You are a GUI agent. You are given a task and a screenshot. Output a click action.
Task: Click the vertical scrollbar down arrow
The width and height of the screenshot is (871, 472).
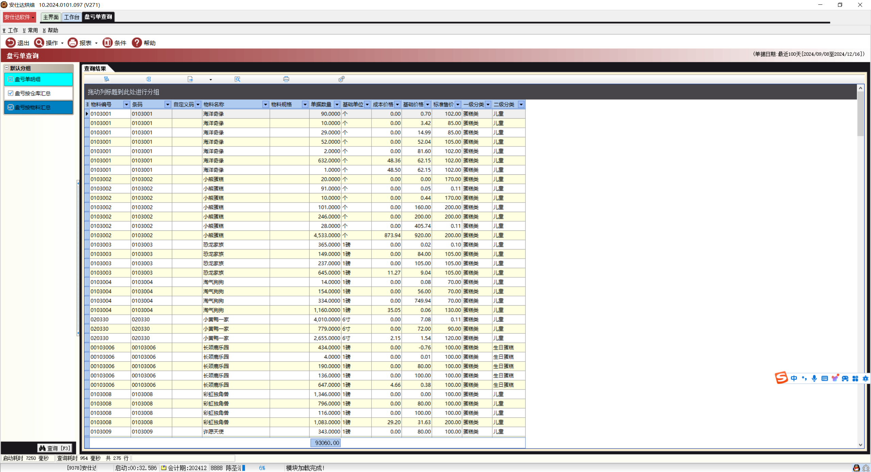(x=860, y=445)
